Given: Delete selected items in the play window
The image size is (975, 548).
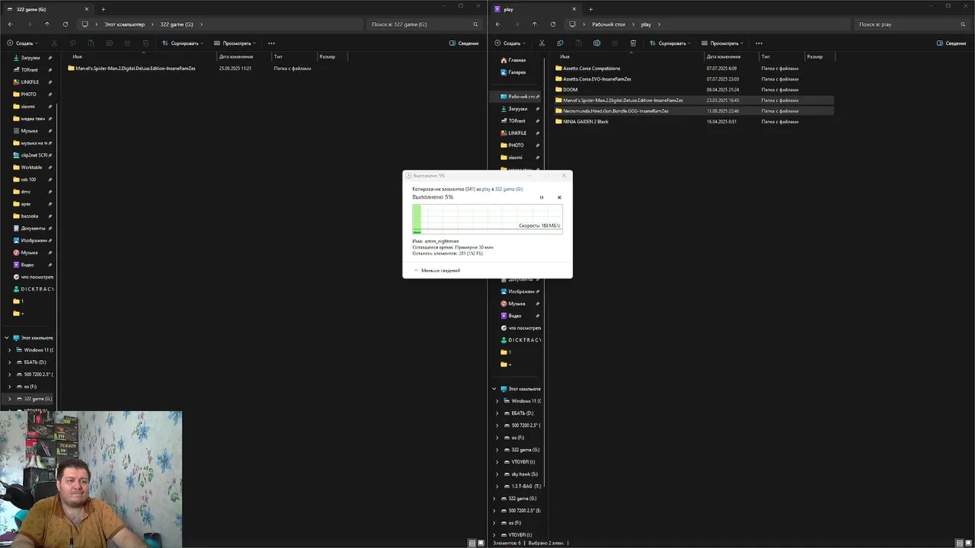Looking at the screenshot, I should click(633, 43).
